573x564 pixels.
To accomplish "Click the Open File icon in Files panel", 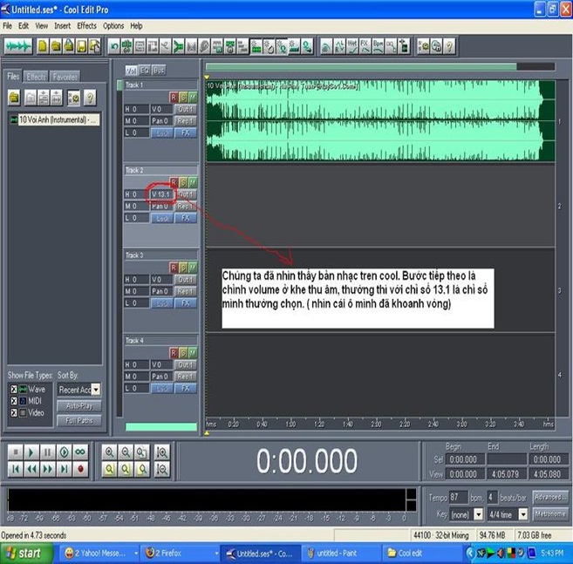I will tap(14, 98).
